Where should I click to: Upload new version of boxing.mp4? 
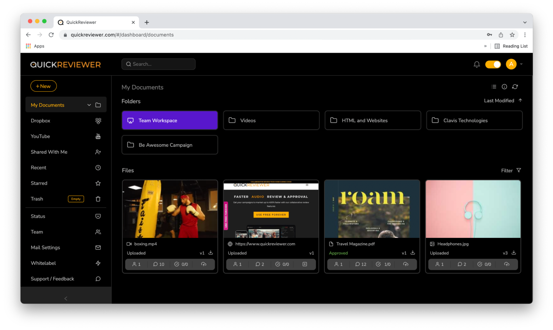coord(204,264)
